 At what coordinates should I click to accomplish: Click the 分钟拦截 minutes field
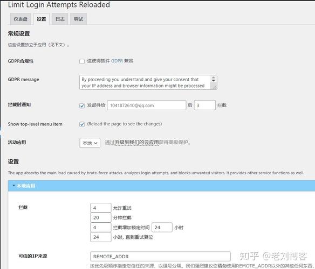coord(101,217)
